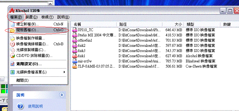
Task: Select disk1 file name
Action: [81, 56]
